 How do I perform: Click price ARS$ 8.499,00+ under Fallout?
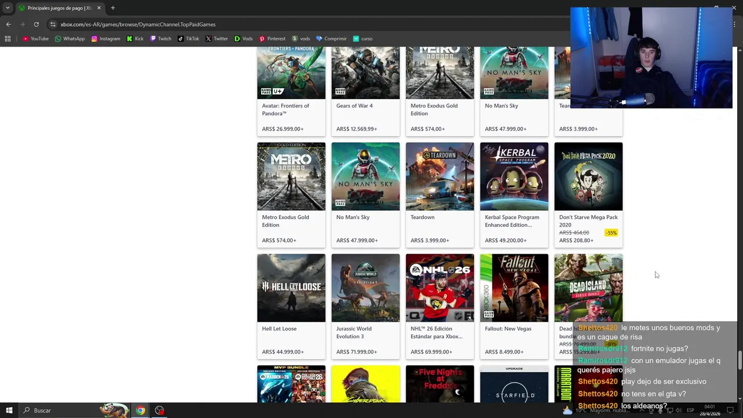coord(504,352)
